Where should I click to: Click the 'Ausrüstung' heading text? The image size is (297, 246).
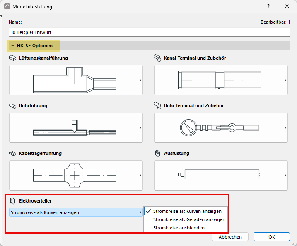click(x=176, y=153)
